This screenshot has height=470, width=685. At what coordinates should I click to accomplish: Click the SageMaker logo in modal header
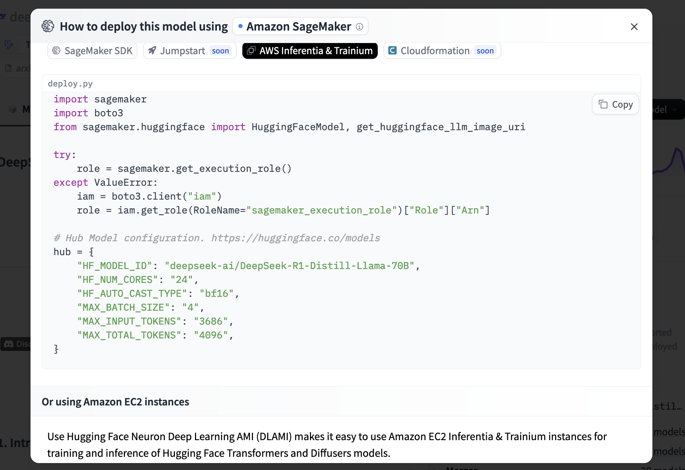pyautogui.click(x=48, y=26)
